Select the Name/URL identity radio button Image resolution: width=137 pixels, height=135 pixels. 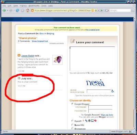click(x=72, y=125)
